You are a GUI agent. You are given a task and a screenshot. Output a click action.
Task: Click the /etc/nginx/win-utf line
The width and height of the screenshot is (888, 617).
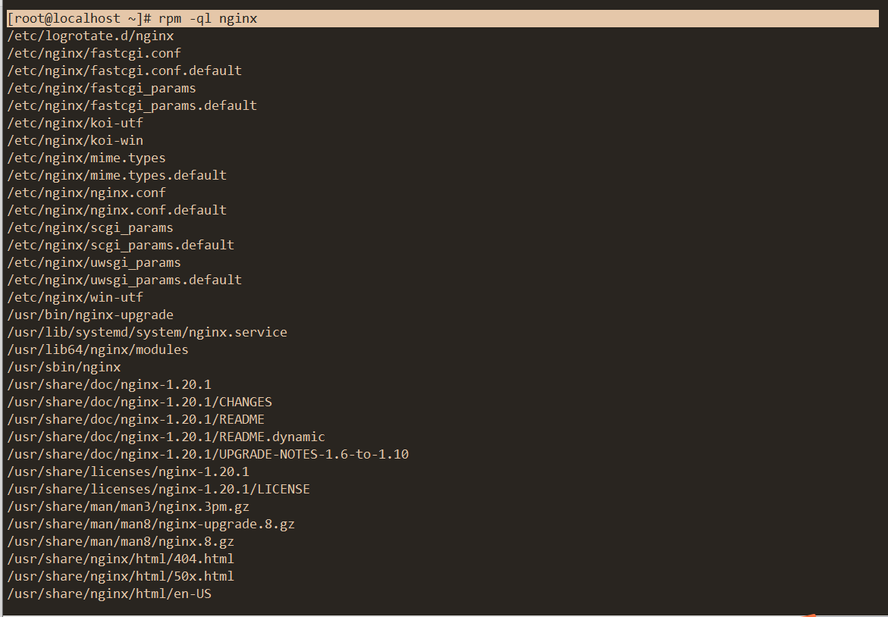pyautogui.click(x=75, y=297)
